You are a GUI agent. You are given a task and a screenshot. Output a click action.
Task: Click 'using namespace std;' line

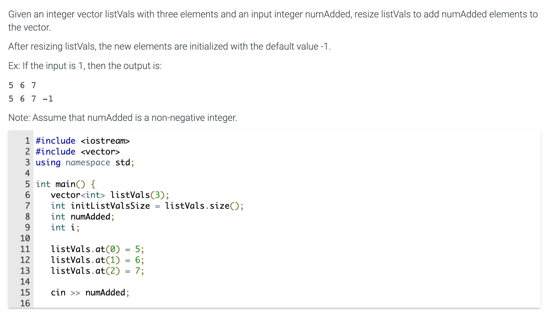[x=85, y=162]
